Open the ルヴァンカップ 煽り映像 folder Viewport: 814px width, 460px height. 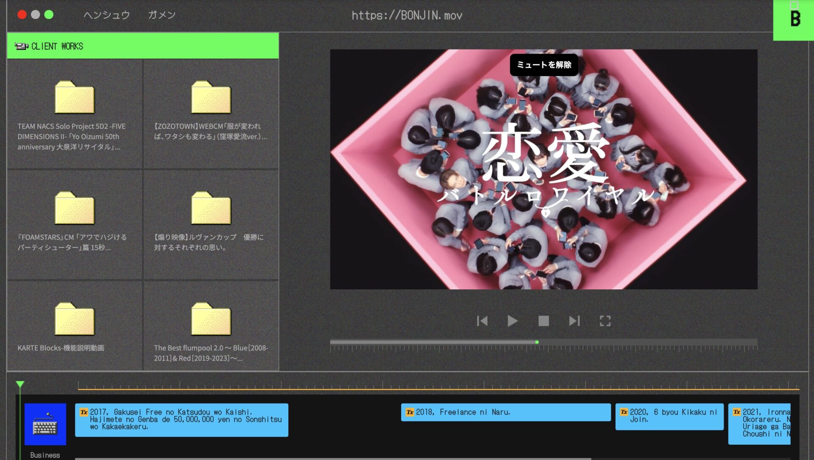[211, 208]
